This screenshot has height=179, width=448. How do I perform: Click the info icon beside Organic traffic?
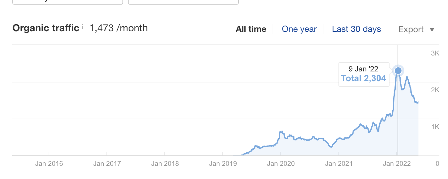point(82,28)
